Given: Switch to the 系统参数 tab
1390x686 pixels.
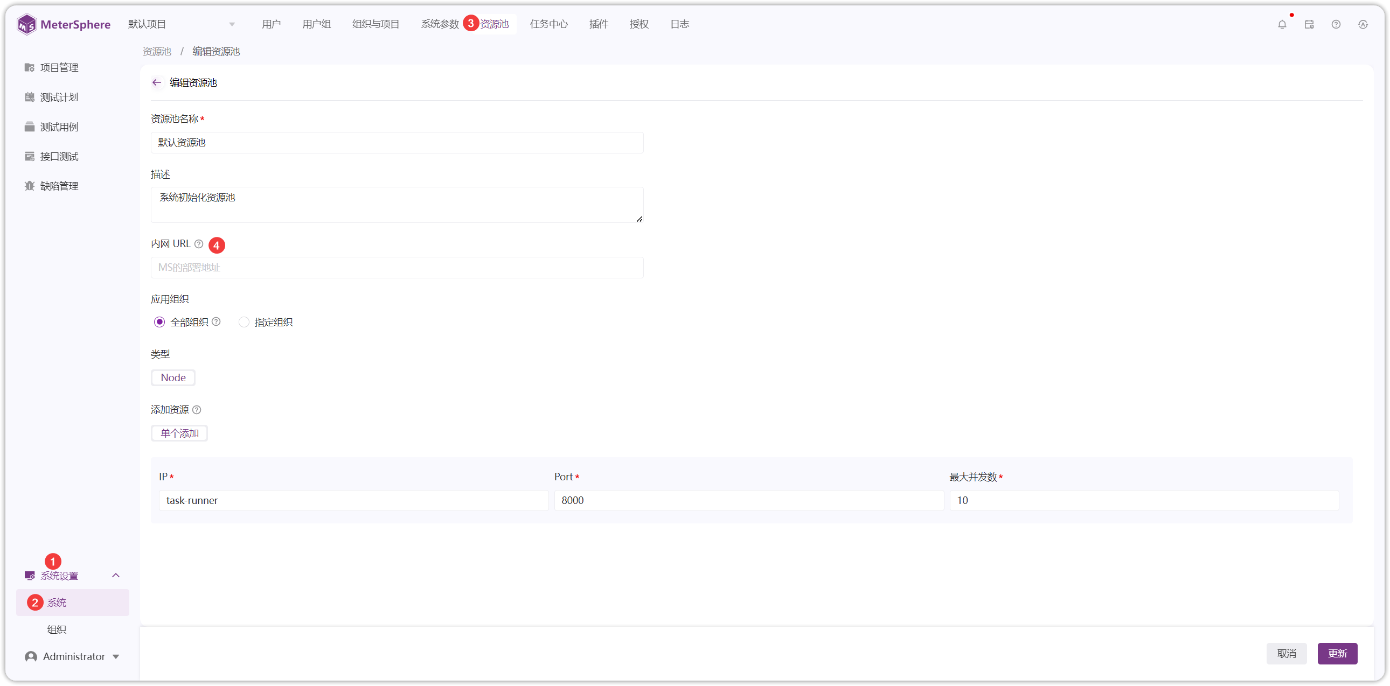Looking at the screenshot, I should [440, 24].
